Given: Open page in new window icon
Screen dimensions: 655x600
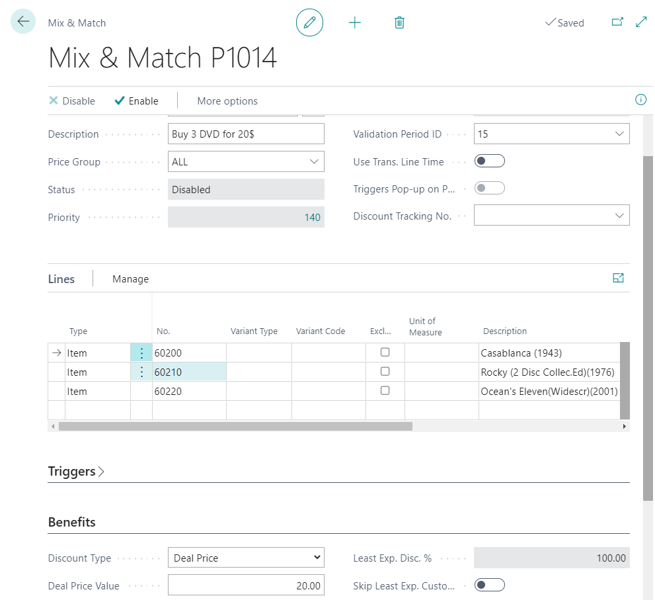Looking at the screenshot, I should (x=617, y=22).
